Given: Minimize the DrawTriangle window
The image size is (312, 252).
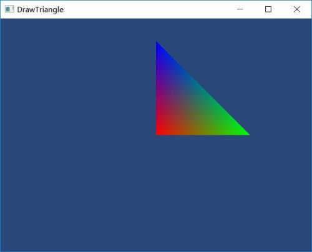Looking at the screenshot, I should pos(240,9).
